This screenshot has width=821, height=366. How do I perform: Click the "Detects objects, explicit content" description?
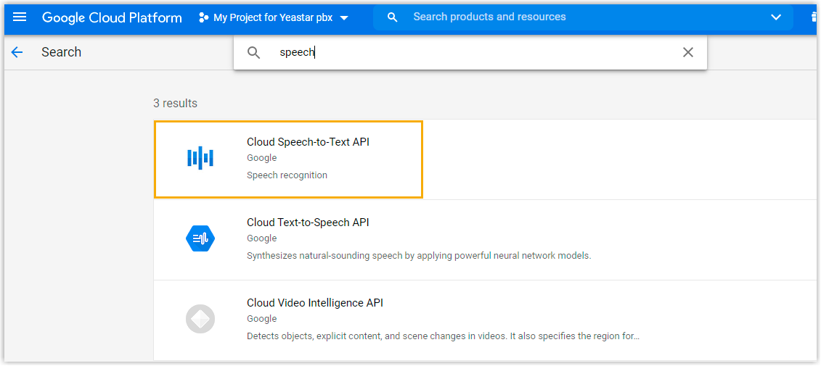coord(443,336)
